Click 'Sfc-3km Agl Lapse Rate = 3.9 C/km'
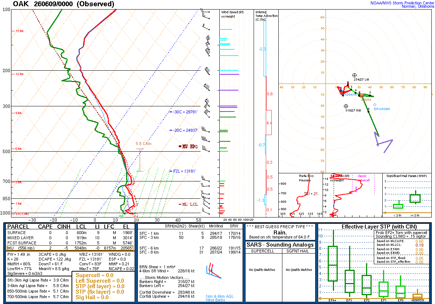The width and height of the screenshot is (435, 304). click(x=38, y=280)
